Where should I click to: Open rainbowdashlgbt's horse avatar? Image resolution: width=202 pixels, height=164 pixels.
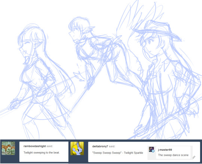coord(8,148)
